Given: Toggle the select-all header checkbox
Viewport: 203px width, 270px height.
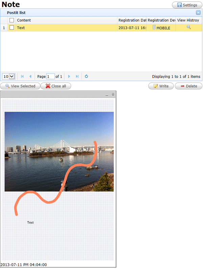Looking at the screenshot, I should click(12, 20).
